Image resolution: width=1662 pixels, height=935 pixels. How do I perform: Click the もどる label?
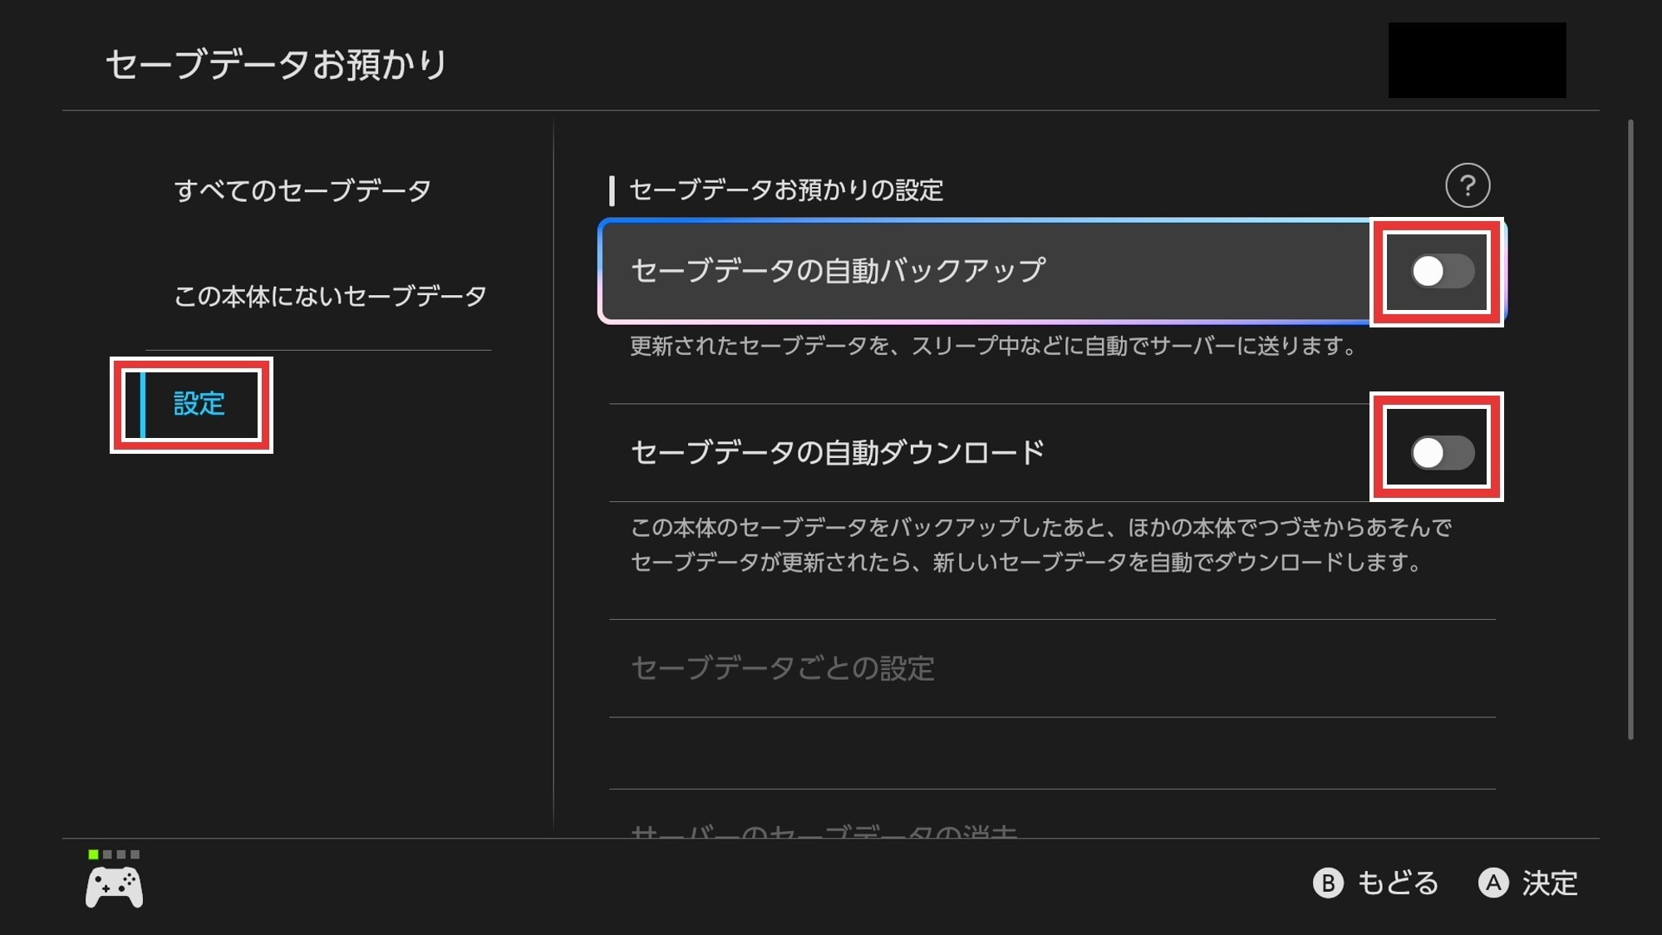pyautogui.click(x=1397, y=883)
